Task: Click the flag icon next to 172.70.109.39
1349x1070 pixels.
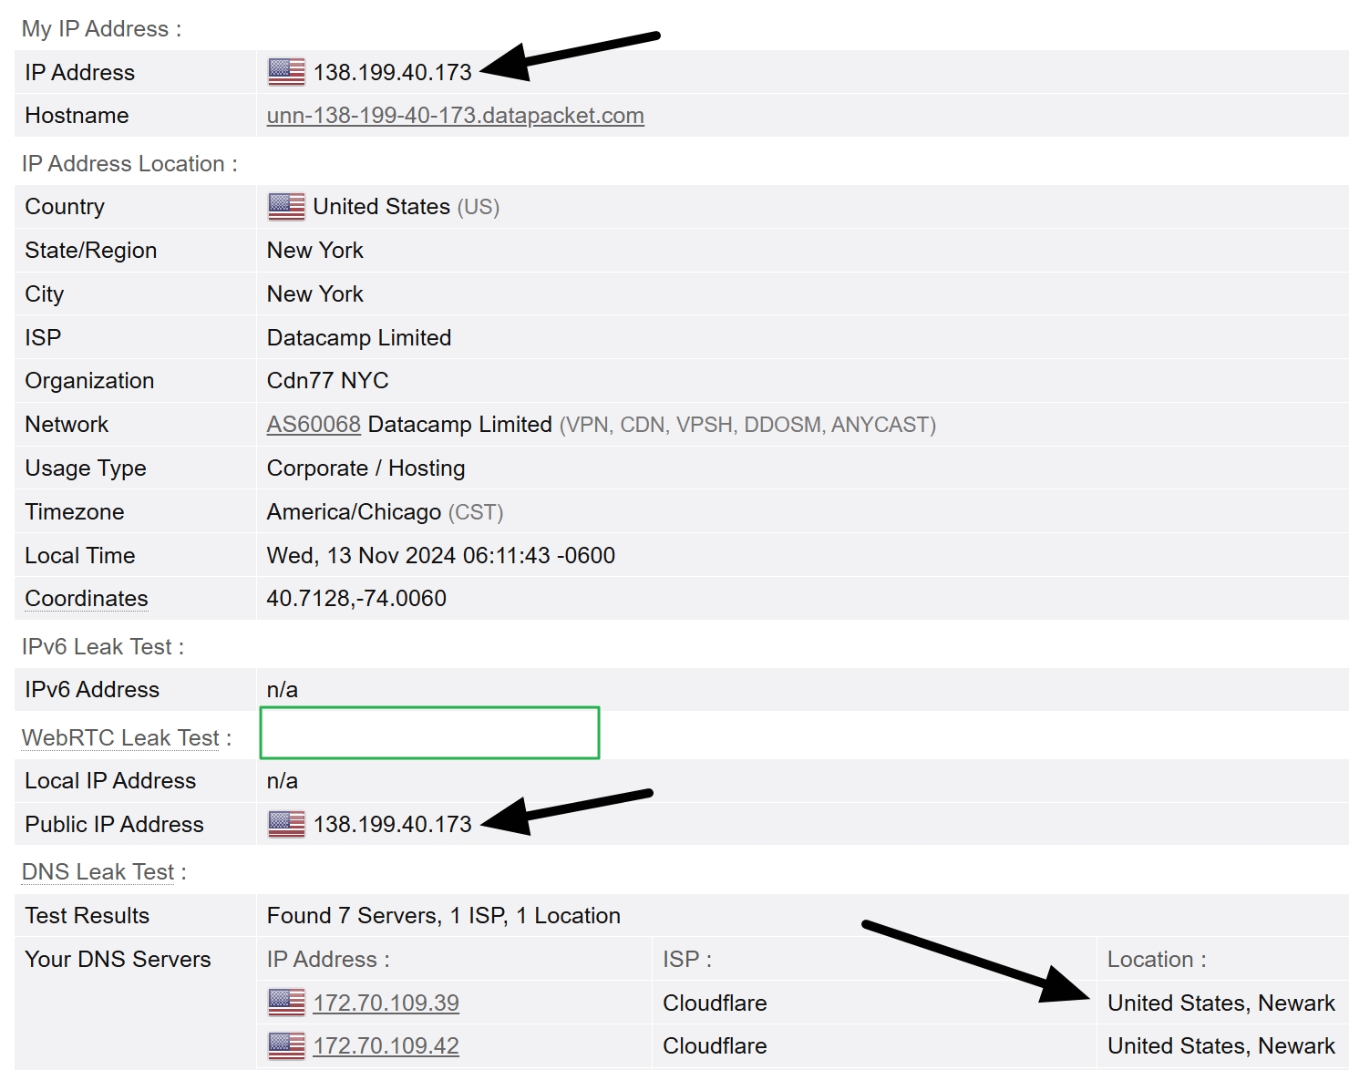Action: 284,1002
